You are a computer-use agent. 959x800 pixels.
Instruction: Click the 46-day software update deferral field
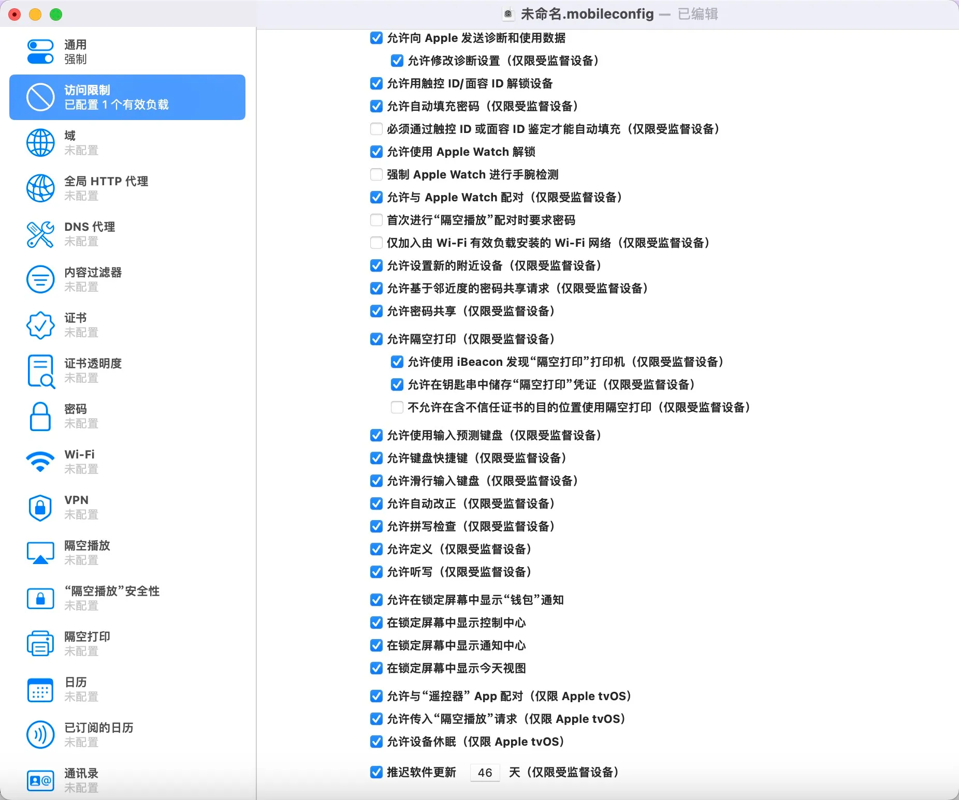tap(485, 772)
